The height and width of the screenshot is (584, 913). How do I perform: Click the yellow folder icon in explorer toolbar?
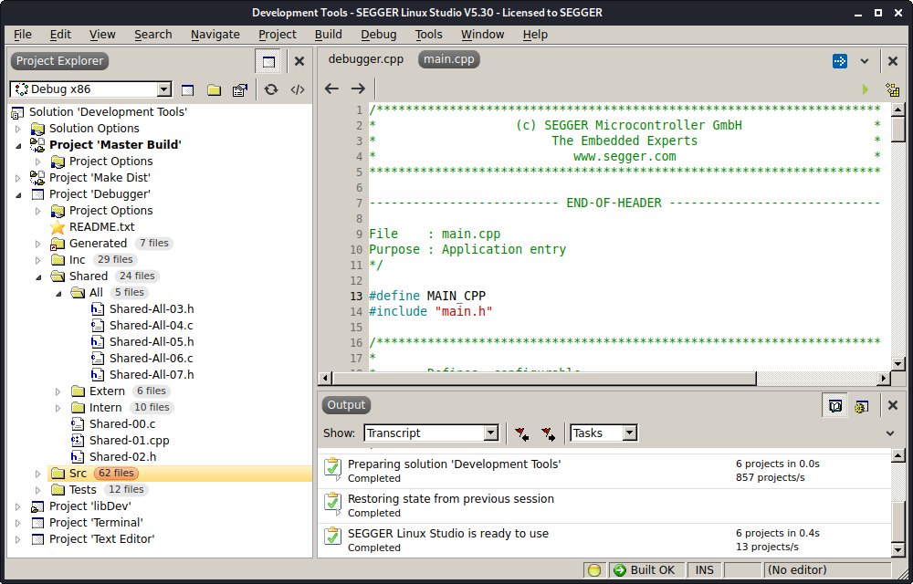tap(215, 89)
